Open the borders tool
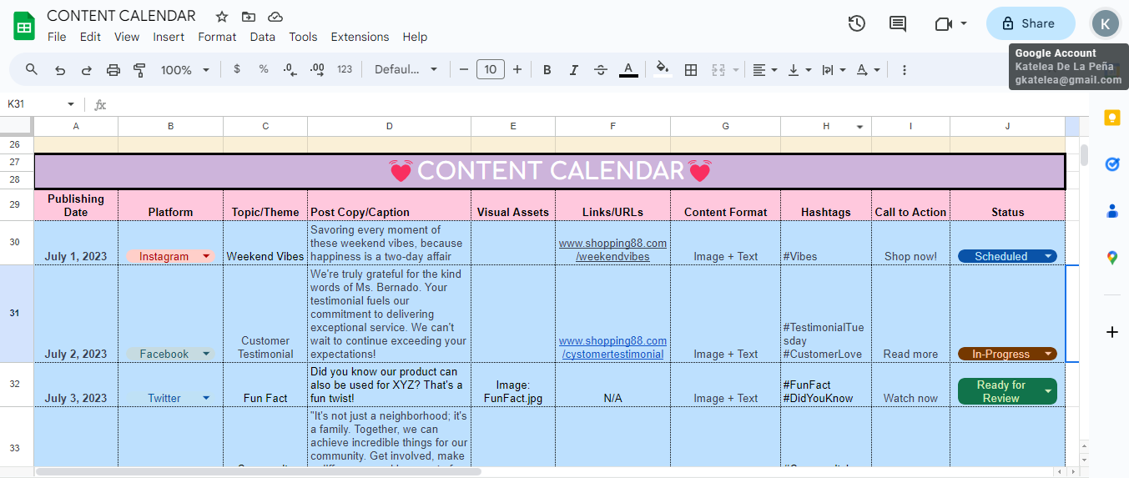Screen dimensions: 1129x478 pos(691,69)
